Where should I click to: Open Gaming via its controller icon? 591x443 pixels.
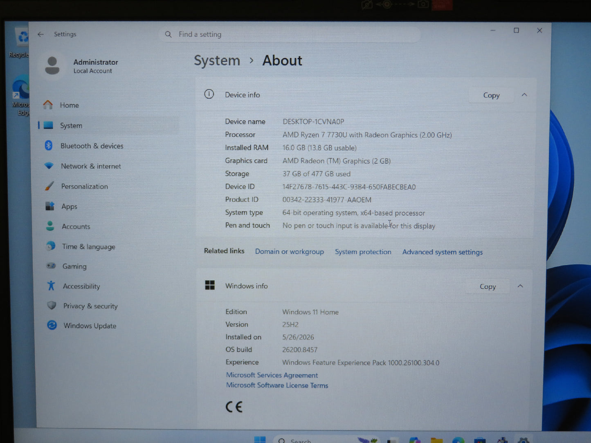pos(51,266)
